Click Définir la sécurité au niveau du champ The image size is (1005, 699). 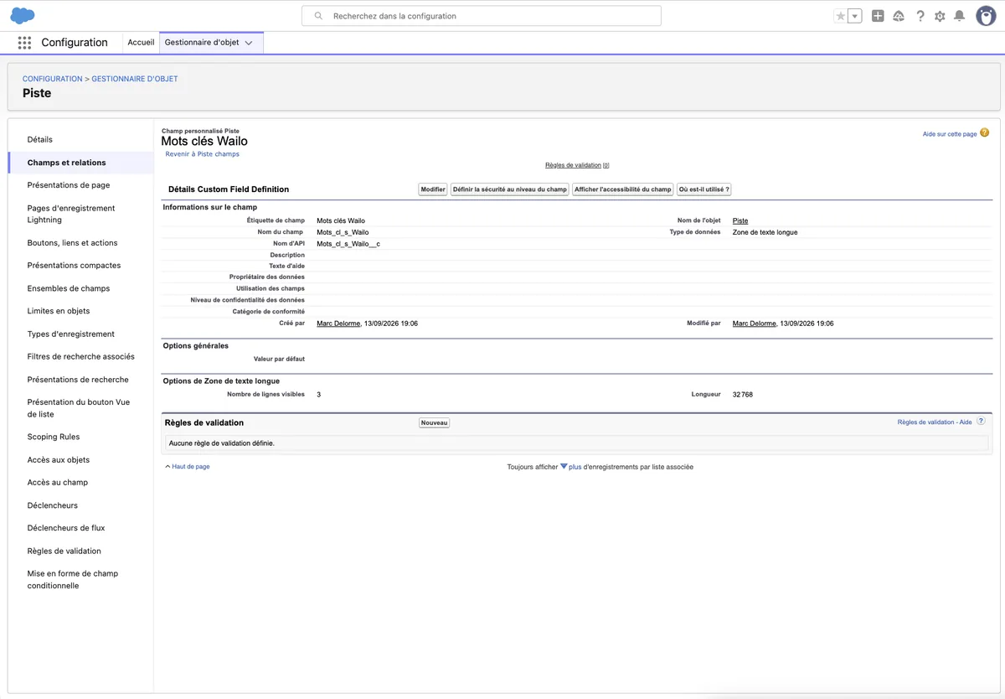point(510,189)
